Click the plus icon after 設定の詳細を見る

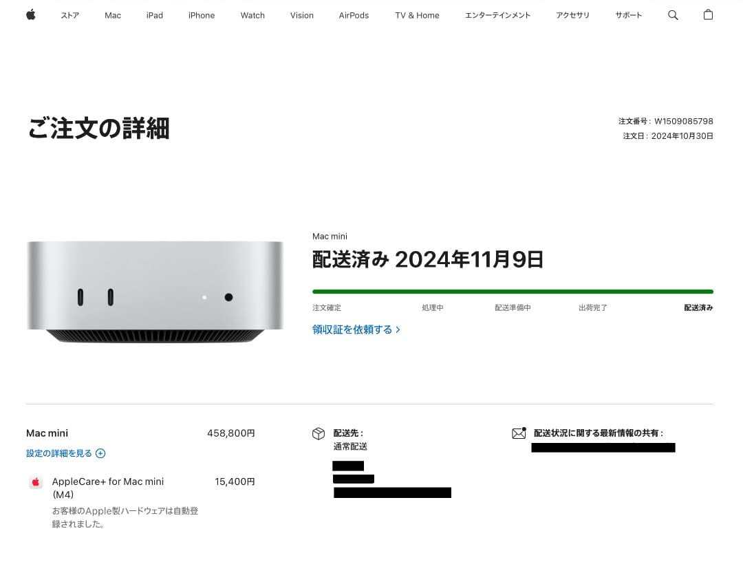[100, 453]
